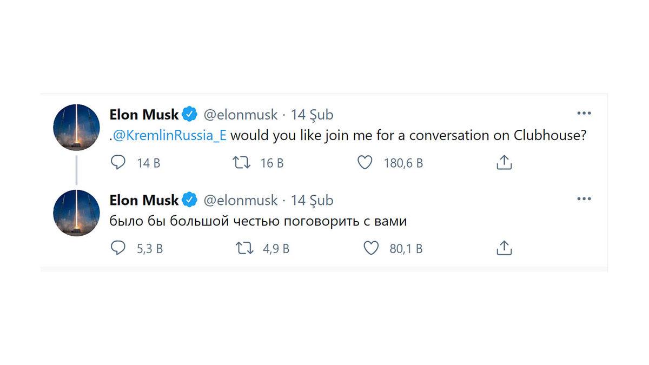The height and width of the screenshot is (365, 649).
Task: Open the @elonmusk handle on the first tweet
Action: point(240,114)
